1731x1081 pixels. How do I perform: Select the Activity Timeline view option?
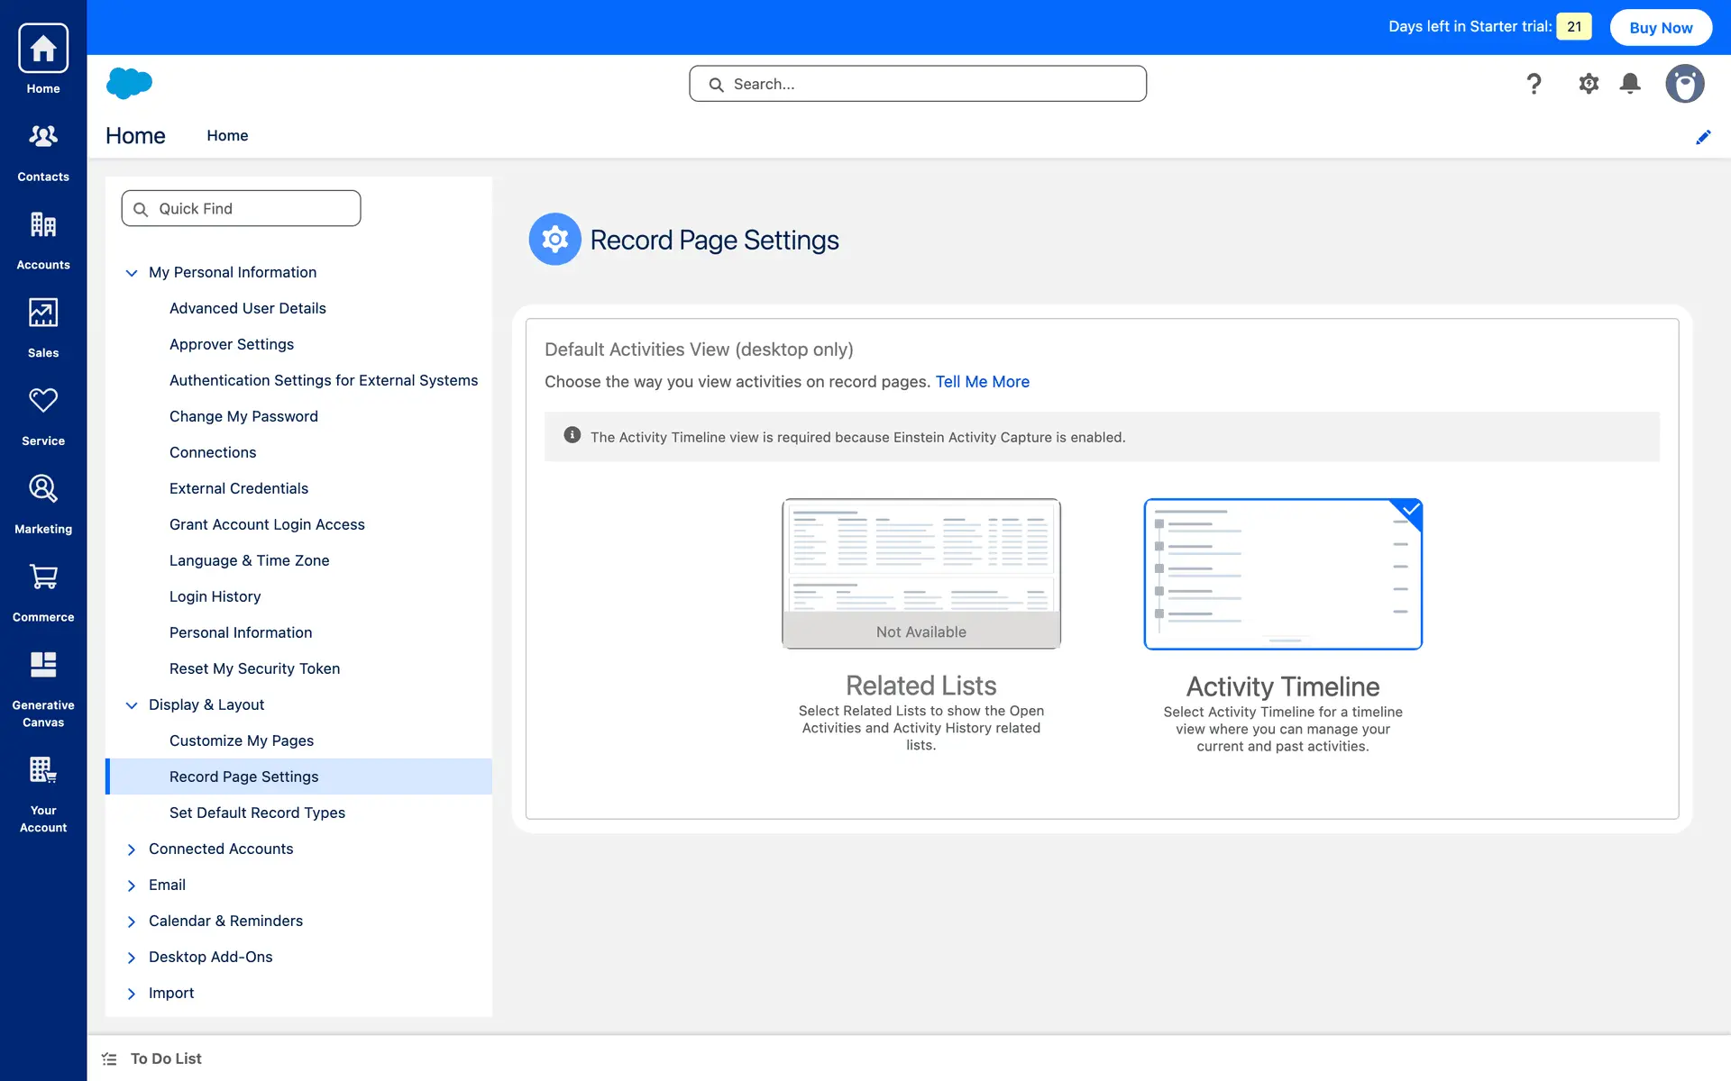pyautogui.click(x=1282, y=574)
